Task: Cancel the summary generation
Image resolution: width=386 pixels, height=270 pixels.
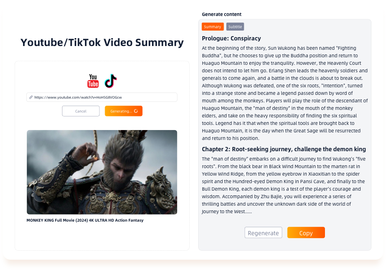Action: 81,111
